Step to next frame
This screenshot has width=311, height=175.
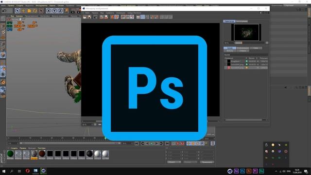point(156,143)
